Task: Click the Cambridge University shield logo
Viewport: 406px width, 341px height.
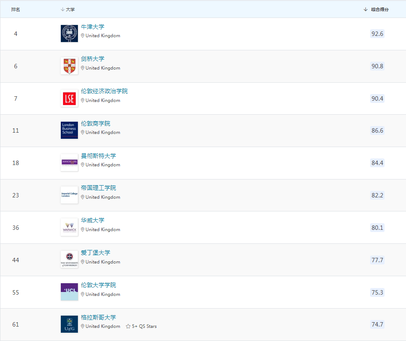Action: click(x=69, y=66)
